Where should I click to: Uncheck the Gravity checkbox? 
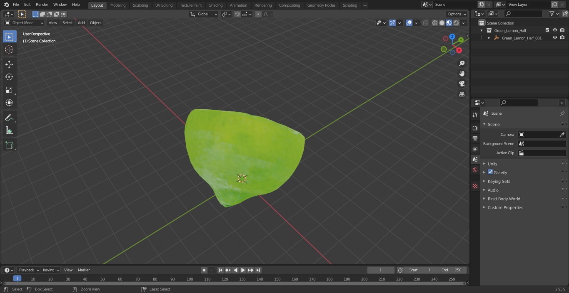[490, 172]
